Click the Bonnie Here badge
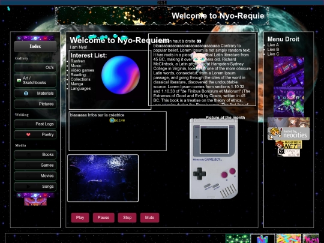Screen dimensions: 324x243 (289, 153)
